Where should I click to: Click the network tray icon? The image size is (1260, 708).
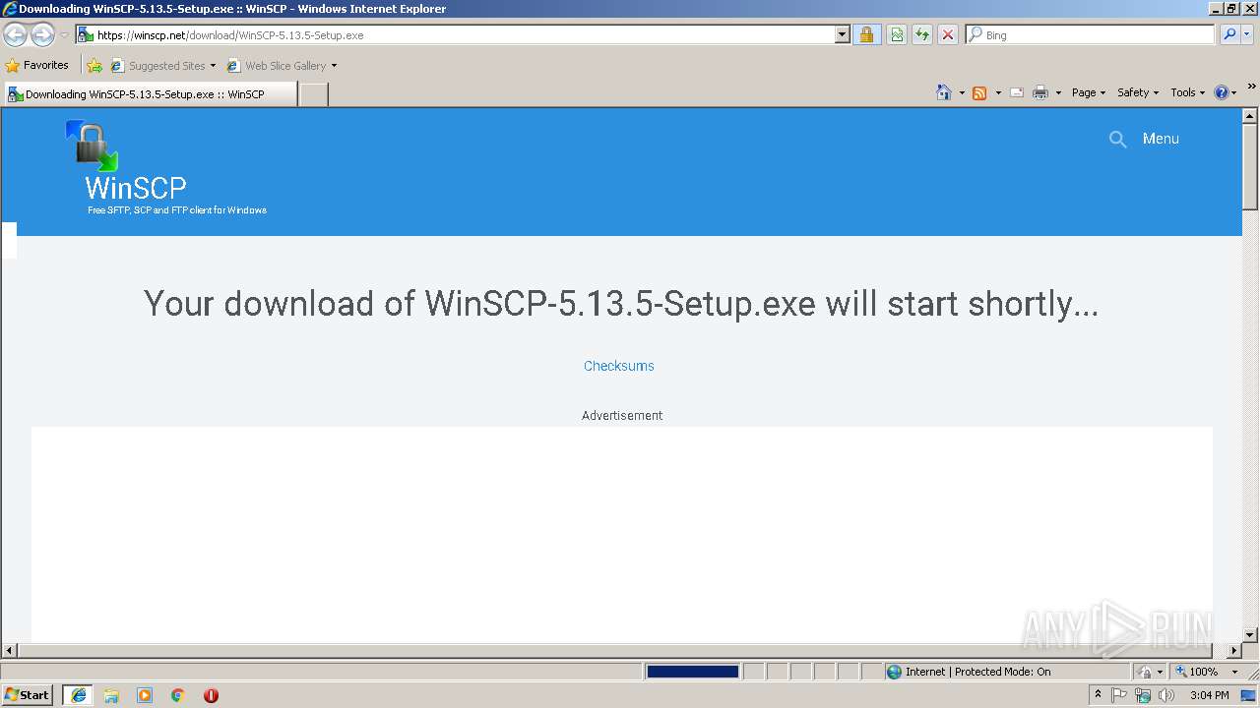coord(1143,695)
